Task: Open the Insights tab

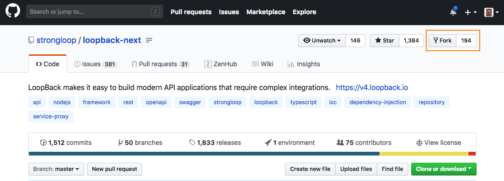Action: 304,64
